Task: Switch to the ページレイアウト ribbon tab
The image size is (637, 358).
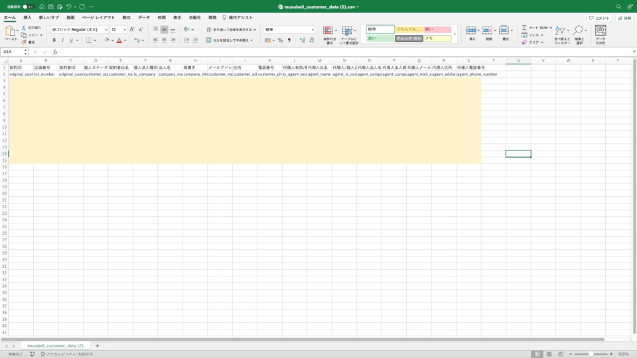Action: [x=98, y=18]
